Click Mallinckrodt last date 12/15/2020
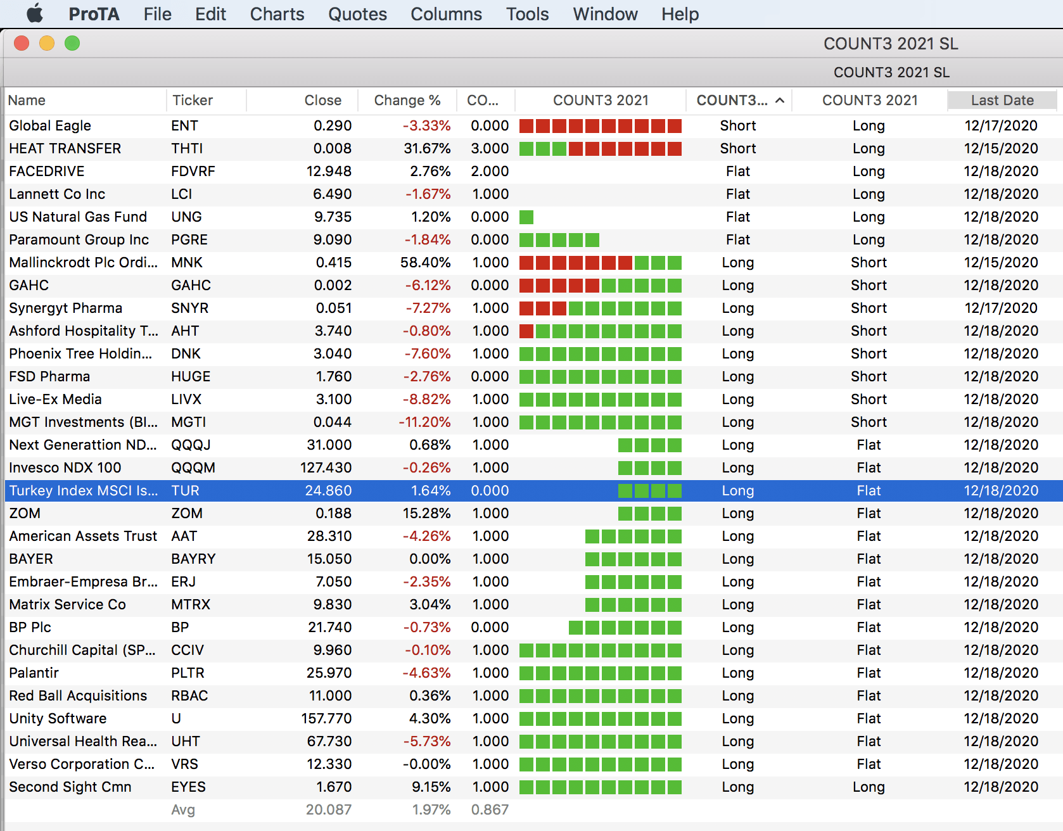 pyautogui.click(x=1001, y=262)
